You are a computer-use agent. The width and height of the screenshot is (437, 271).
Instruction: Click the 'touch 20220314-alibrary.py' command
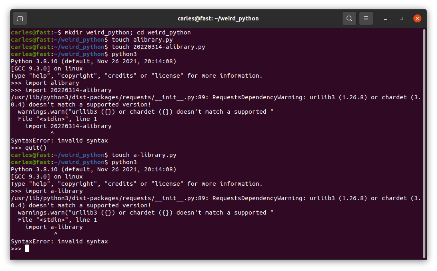[158, 47]
